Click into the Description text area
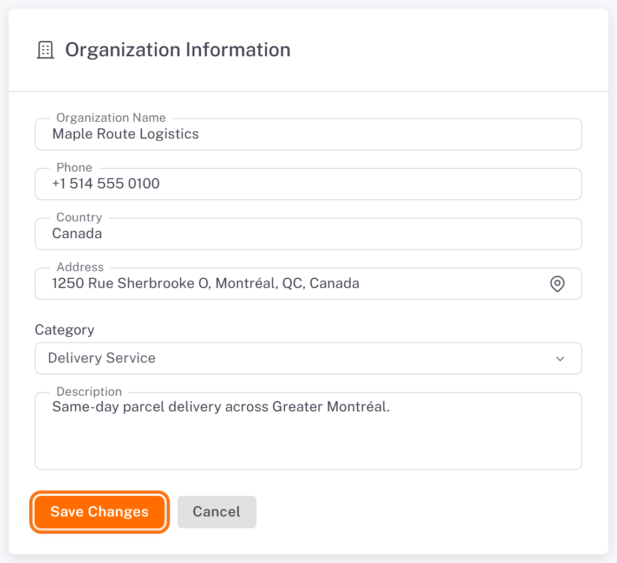617x563 pixels. 308,431
